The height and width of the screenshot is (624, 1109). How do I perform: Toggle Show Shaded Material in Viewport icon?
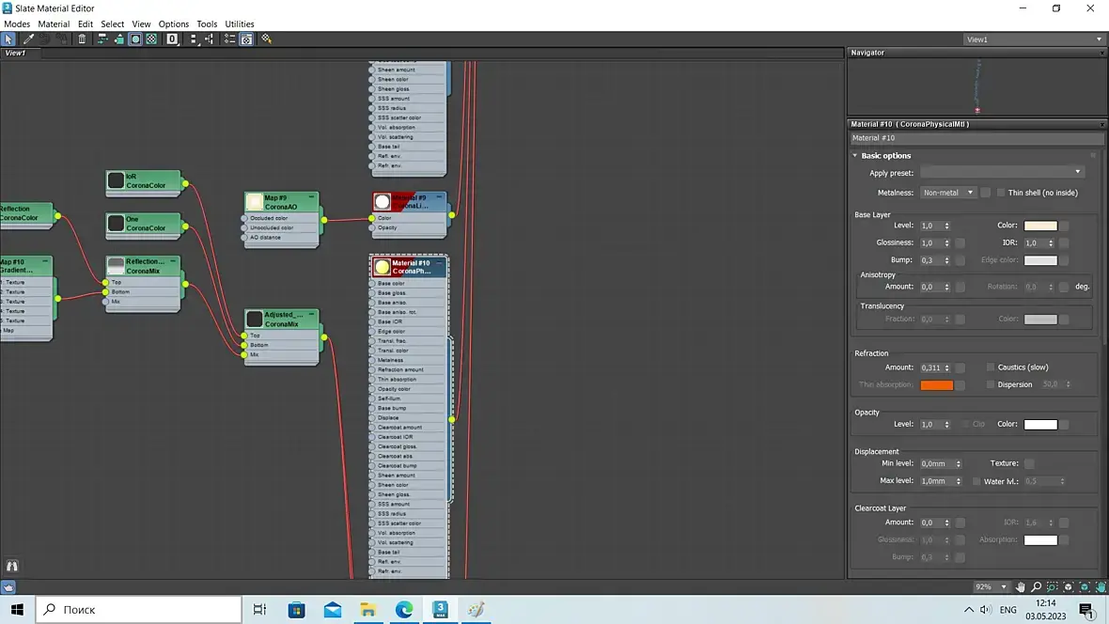135,39
